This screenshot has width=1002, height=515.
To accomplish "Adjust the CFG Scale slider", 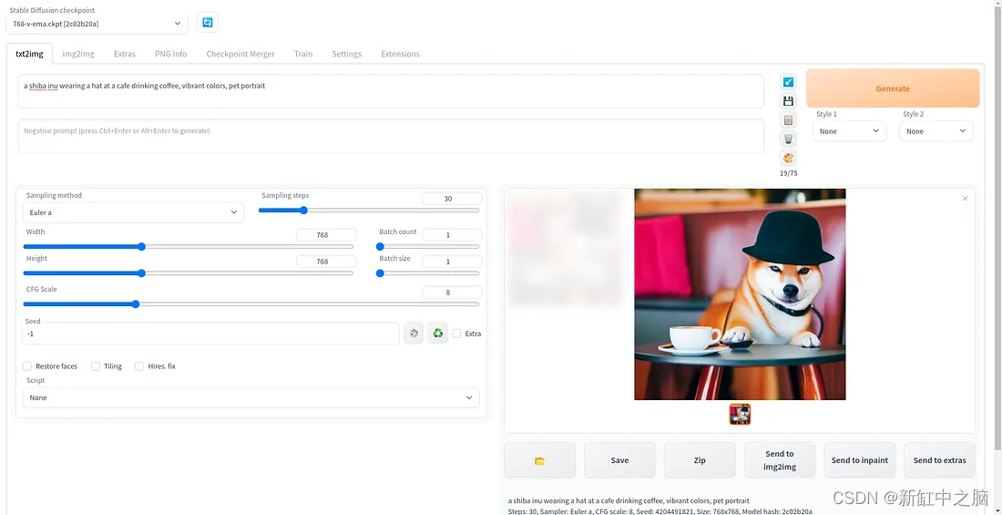I will 251,304.
